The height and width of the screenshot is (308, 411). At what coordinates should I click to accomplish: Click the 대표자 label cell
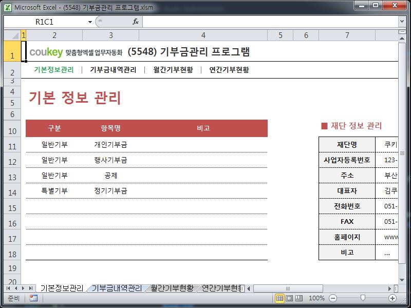click(347, 191)
